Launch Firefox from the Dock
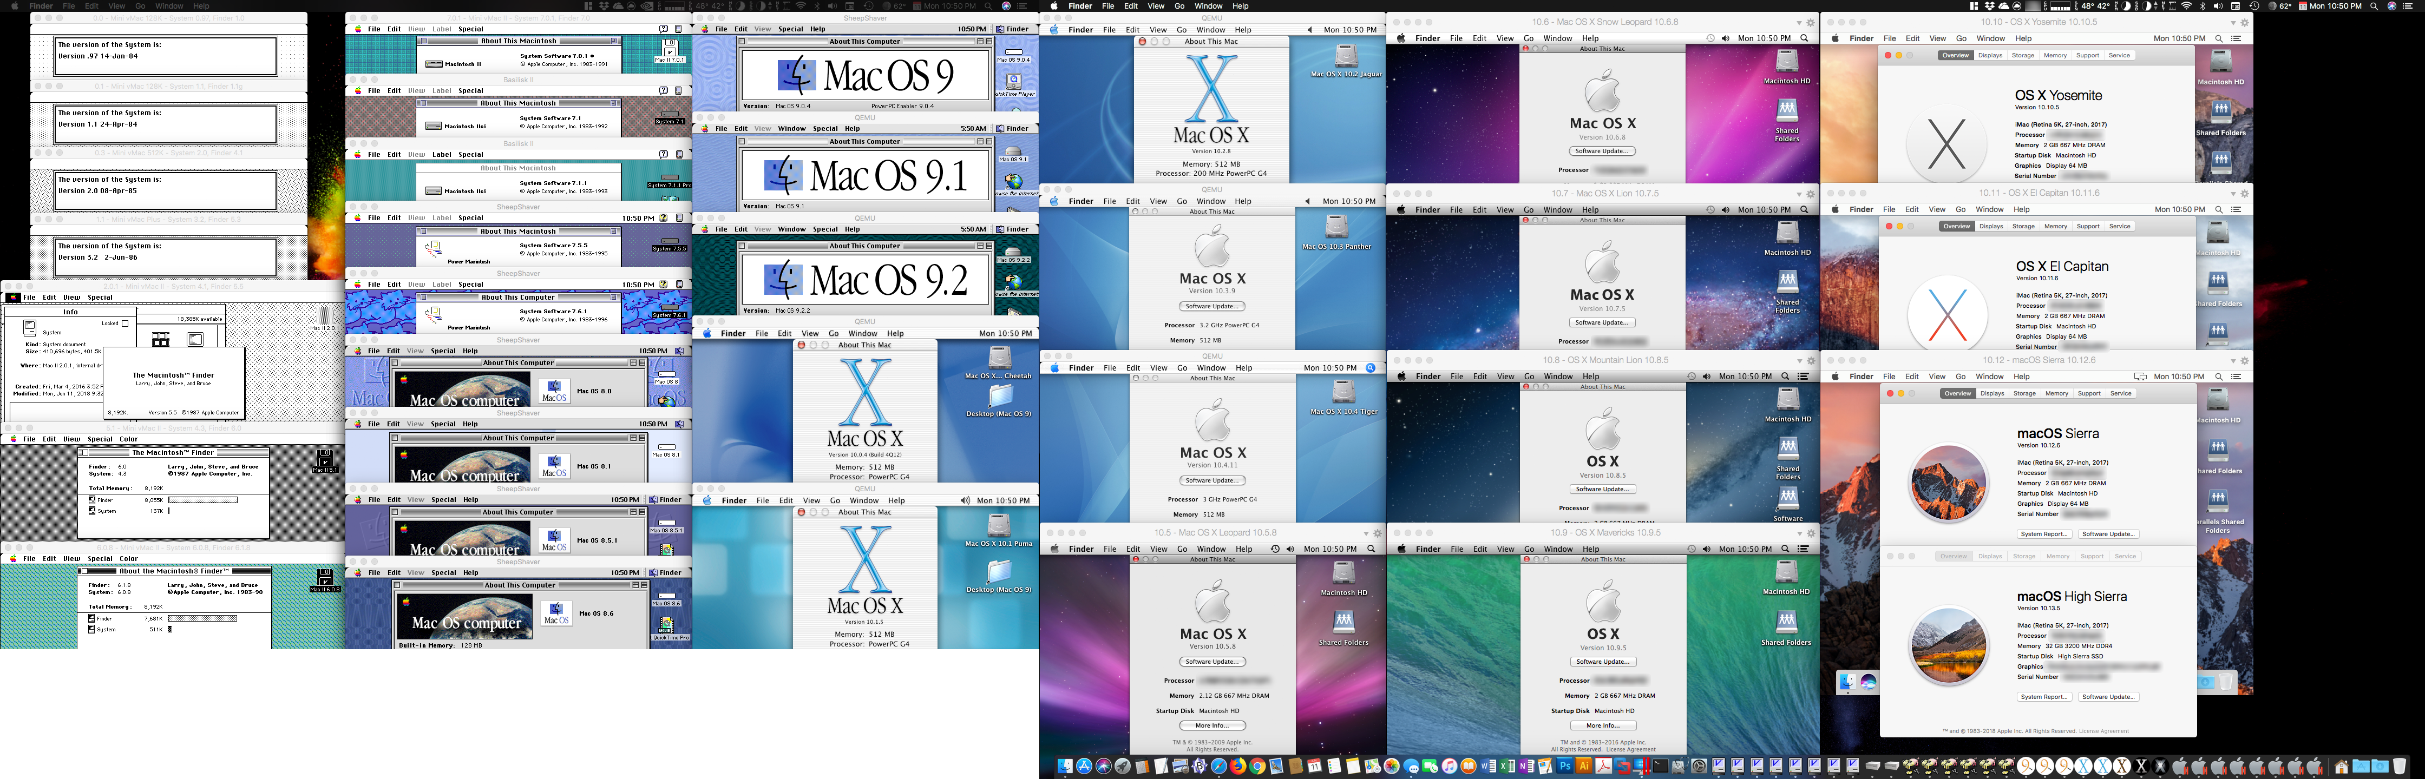 click(x=1238, y=766)
